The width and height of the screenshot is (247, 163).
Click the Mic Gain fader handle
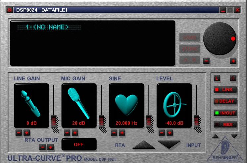coord(101,121)
